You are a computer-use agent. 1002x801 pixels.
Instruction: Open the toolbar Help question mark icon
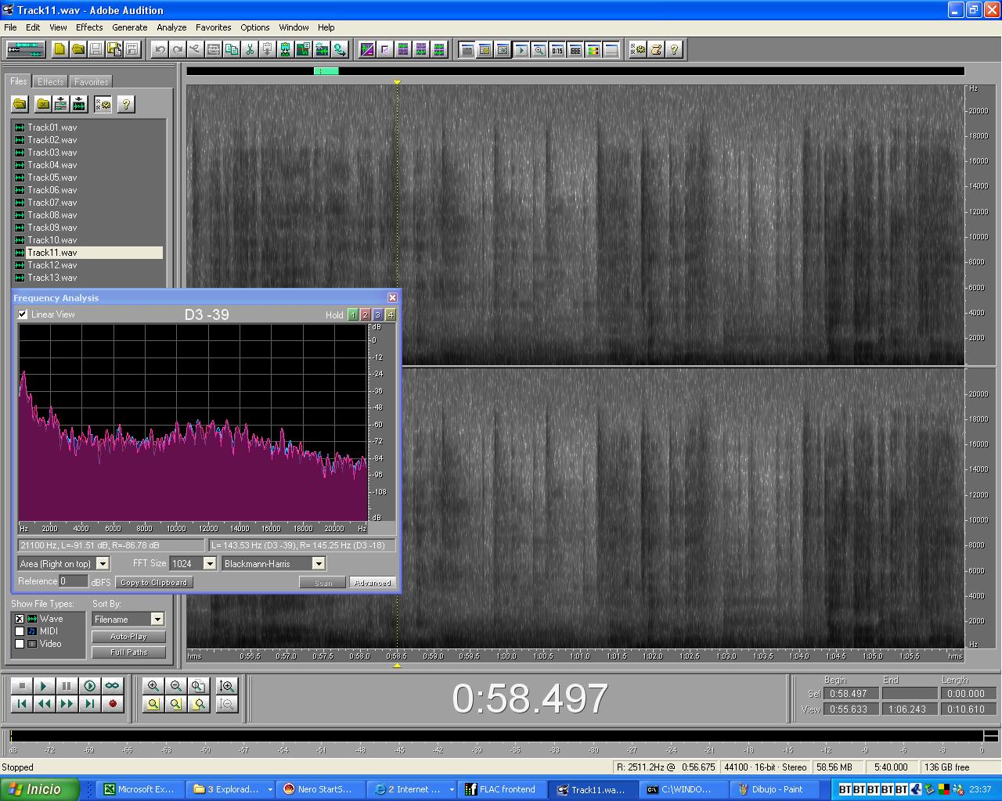[674, 49]
